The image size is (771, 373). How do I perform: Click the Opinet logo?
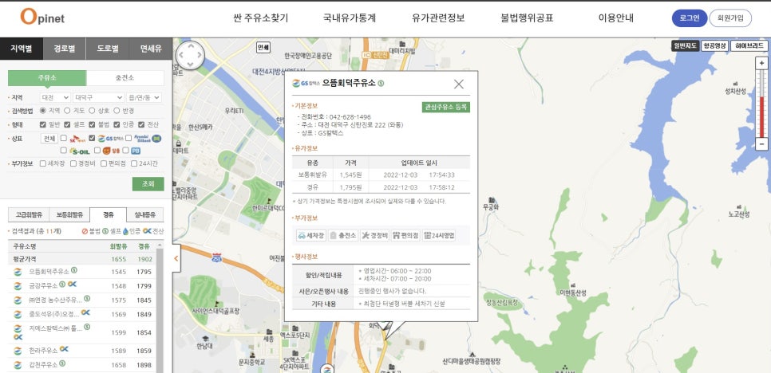[x=42, y=18]
